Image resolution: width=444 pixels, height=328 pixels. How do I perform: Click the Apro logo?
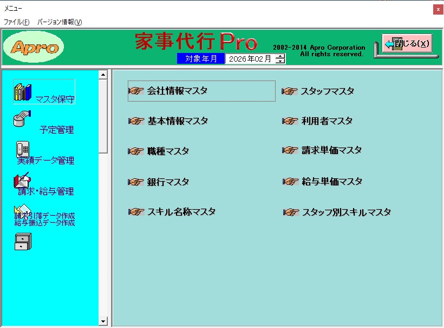(34, 48)
